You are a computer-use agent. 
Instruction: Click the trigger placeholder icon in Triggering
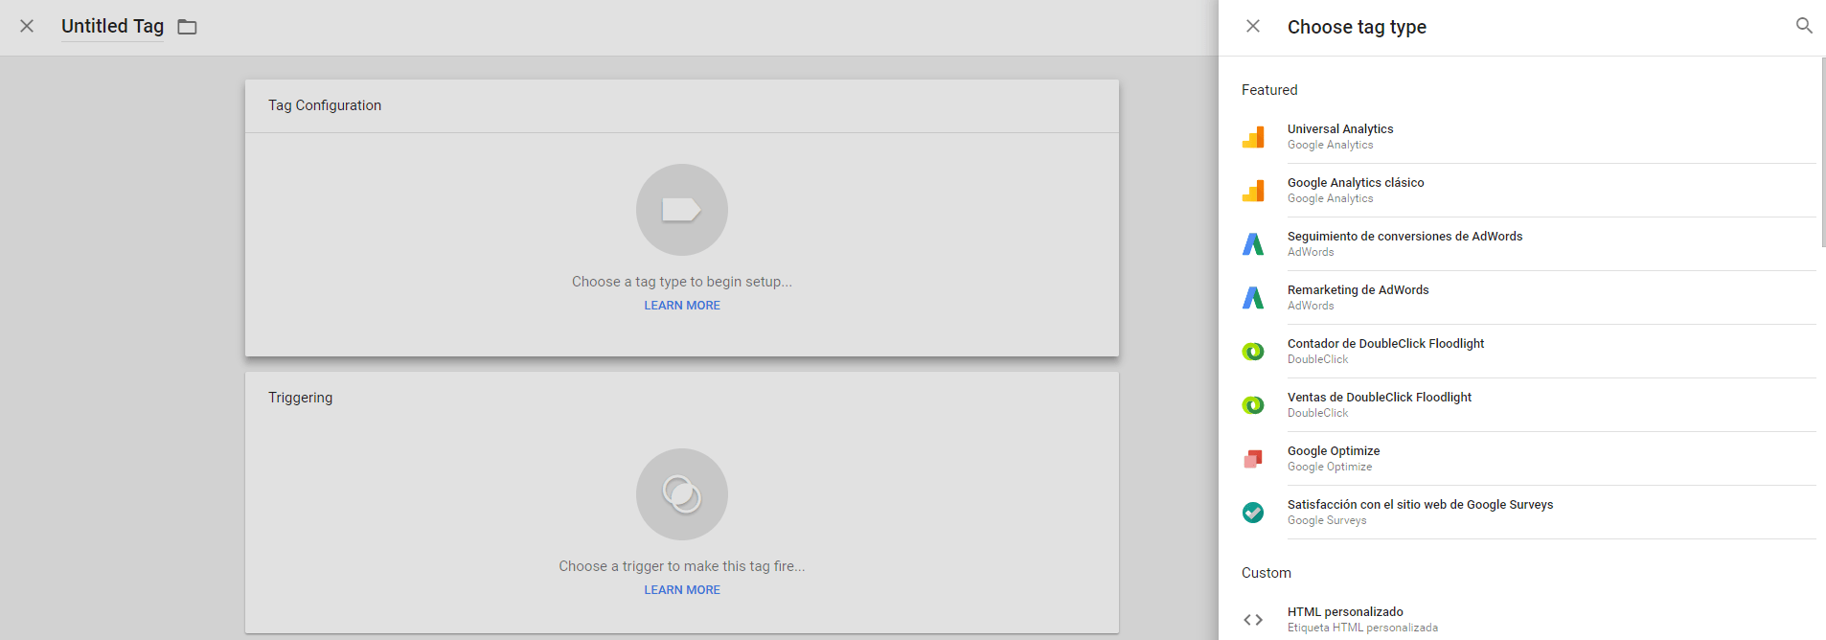tap(682, 494)
